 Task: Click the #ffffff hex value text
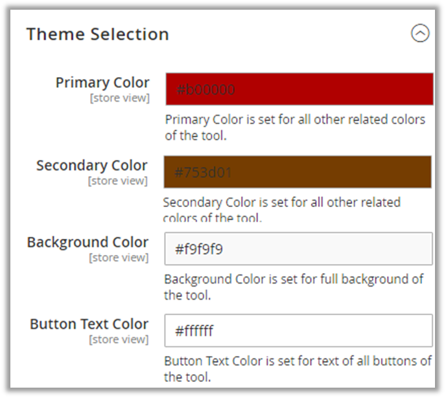pyautogui.click(x=194, y=331)
